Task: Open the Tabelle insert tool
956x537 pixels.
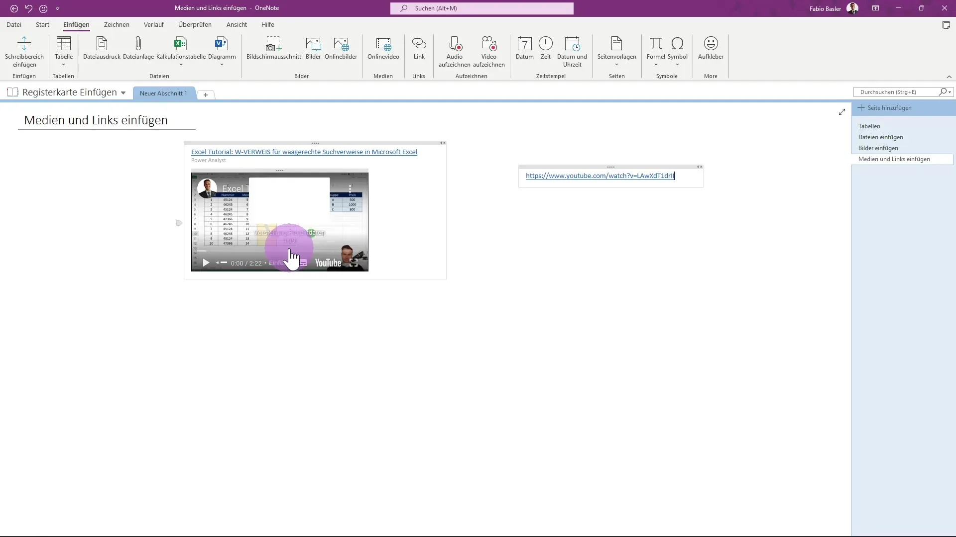Action: pos(64,44)
